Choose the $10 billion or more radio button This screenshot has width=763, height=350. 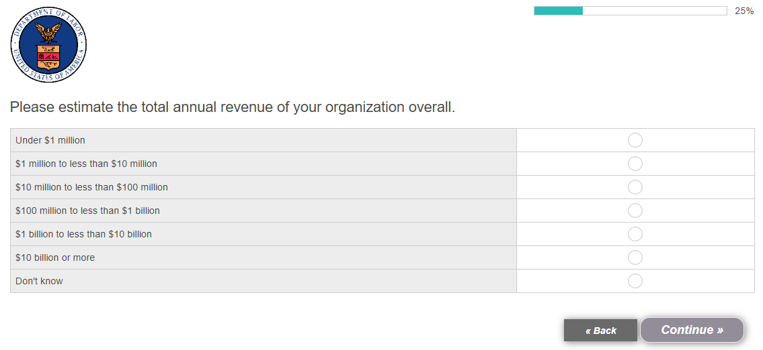[635, 257]
